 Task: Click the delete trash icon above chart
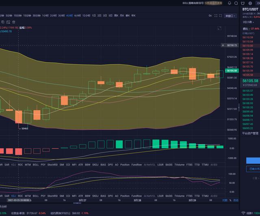[14, 22]
